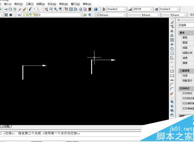
Task: Select the Fillet tool
Action: click(x=172, y=89)
